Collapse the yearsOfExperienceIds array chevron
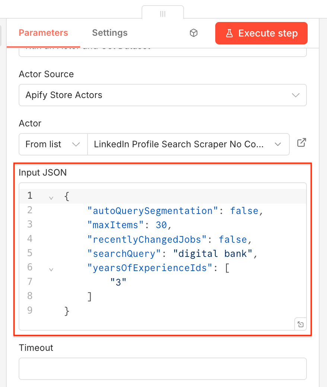 51,269
